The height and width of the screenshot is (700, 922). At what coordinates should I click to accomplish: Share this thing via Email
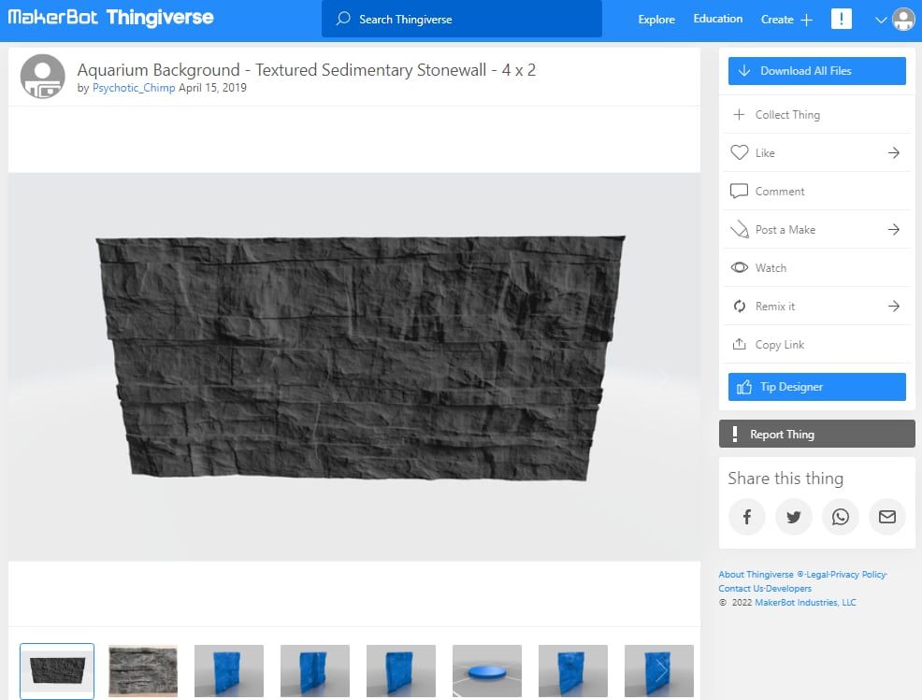(886, 516)
